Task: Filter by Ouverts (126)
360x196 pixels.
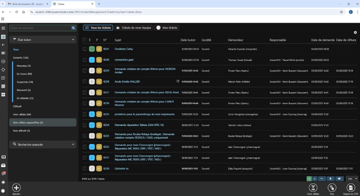Action: coord(21,58)
